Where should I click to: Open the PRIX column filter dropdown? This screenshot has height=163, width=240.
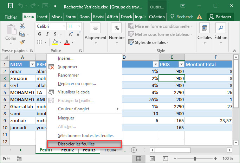pyautogui.click(x=181, y=64)
